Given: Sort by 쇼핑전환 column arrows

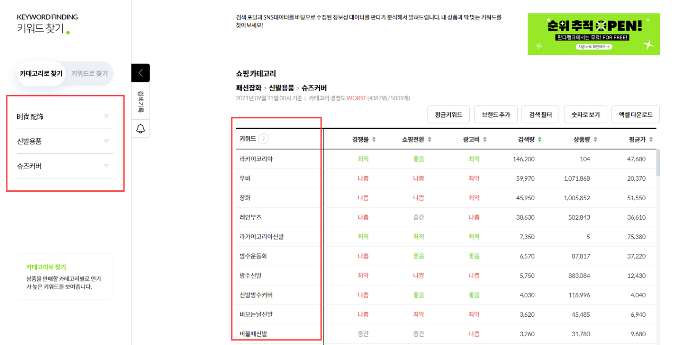Looking at the screenshot, I should 430,139.
